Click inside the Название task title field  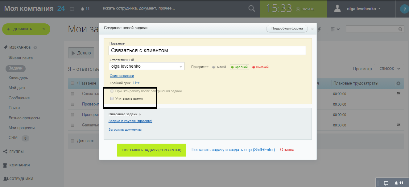207,50
